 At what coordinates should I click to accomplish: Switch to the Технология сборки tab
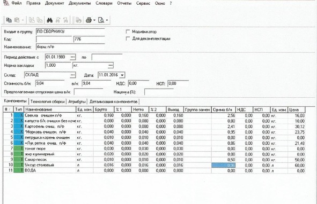point(48,101)
